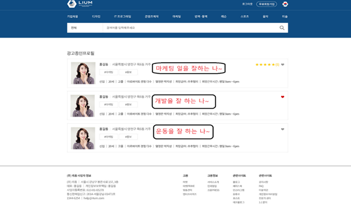Open the 음악 menu

click(x=265, y=16)
